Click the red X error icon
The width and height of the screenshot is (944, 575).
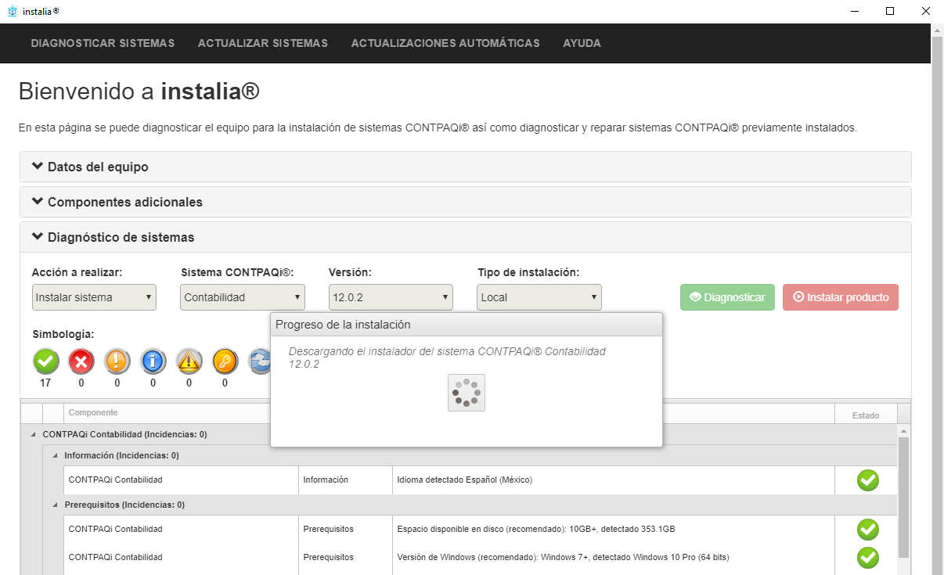(81, 361)
